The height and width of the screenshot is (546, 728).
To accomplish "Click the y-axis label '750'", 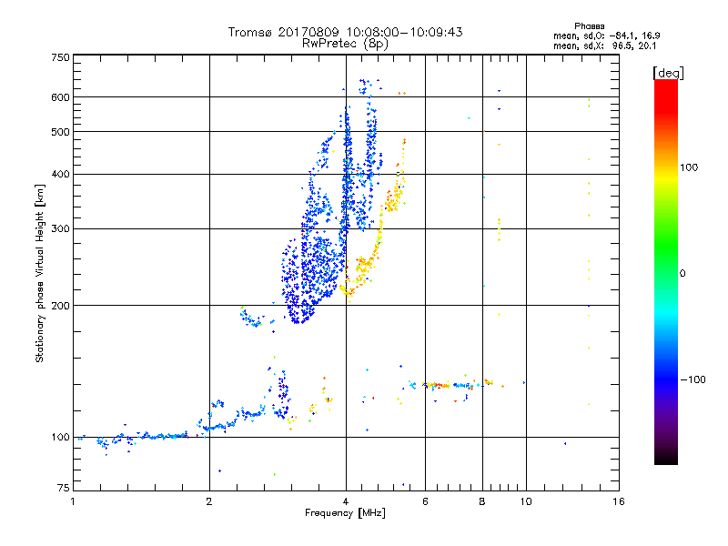I will tap(60, 57).
